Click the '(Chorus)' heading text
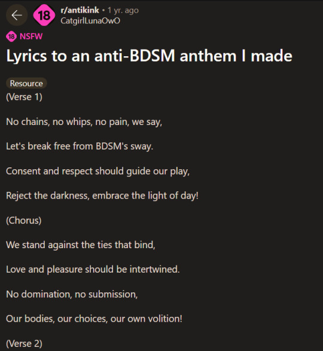323x351 pixels. (24, 221)
